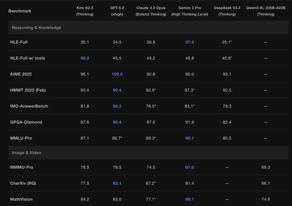Click the MathVision row label
The height and width of the screenshot is (206, 292).
[21, 199]
